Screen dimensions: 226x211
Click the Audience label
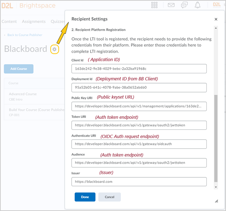[x=78, y=155]
